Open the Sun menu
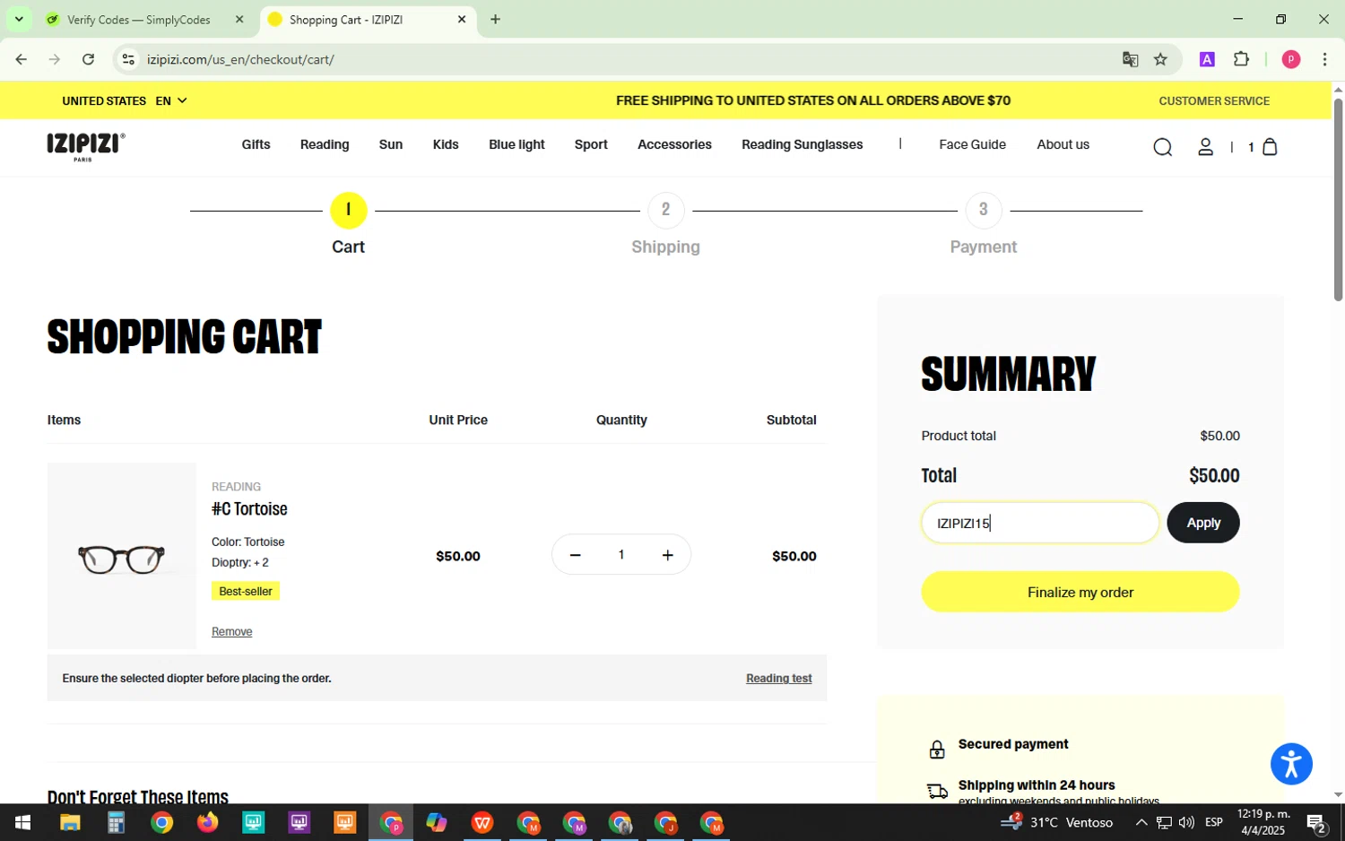This screenshot has width=1345, height=841. click(391, 144)
